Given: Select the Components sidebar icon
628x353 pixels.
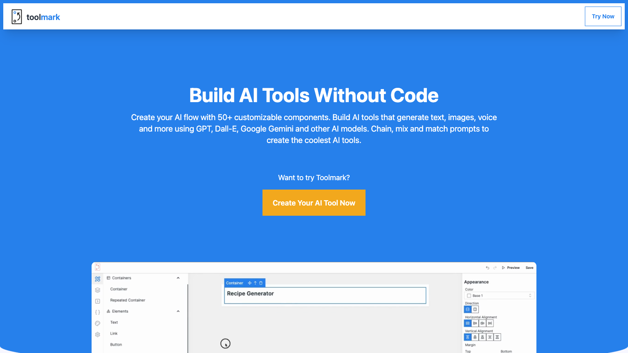Looking at the screenshot, I should tap(97, 279).
